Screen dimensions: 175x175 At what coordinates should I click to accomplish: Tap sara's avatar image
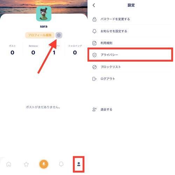[x=44, y=14]
